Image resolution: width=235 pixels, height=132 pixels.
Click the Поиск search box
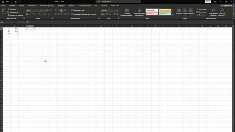coord(118,1)
